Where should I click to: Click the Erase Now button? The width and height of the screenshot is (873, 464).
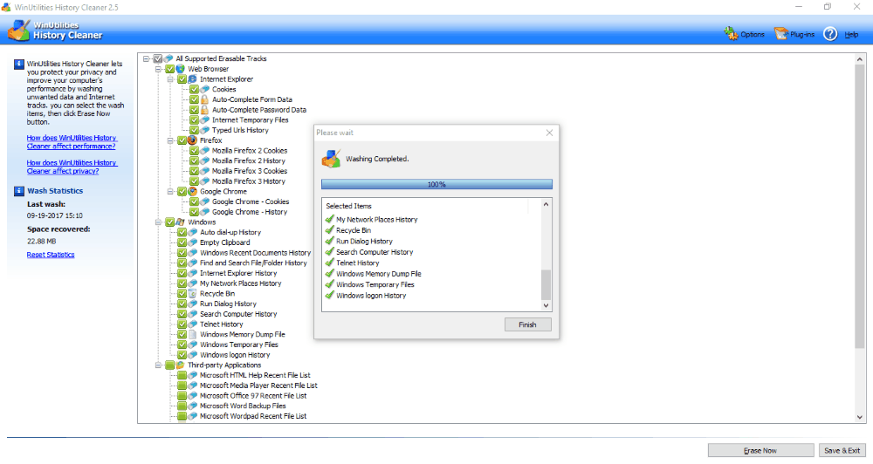[760, 450]
